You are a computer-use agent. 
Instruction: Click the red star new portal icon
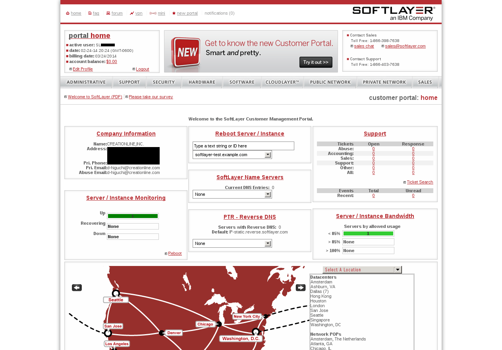174,13
